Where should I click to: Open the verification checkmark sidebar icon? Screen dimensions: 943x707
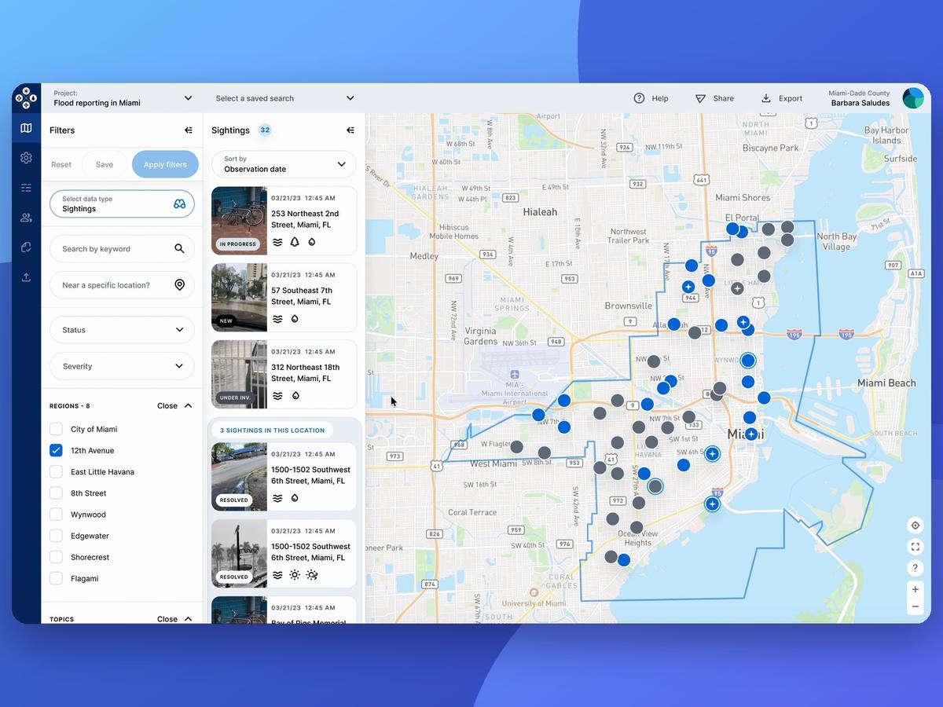pos(26,247)
